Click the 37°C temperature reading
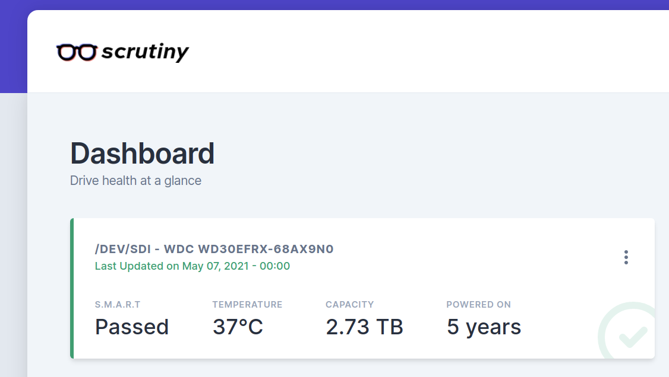 tap(238, 327)
